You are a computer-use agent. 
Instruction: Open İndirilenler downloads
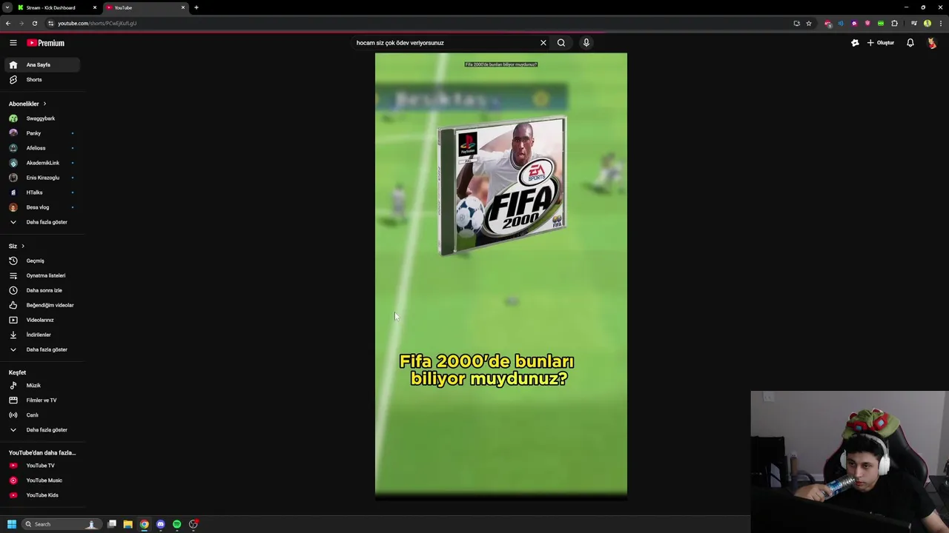[42, 335]
